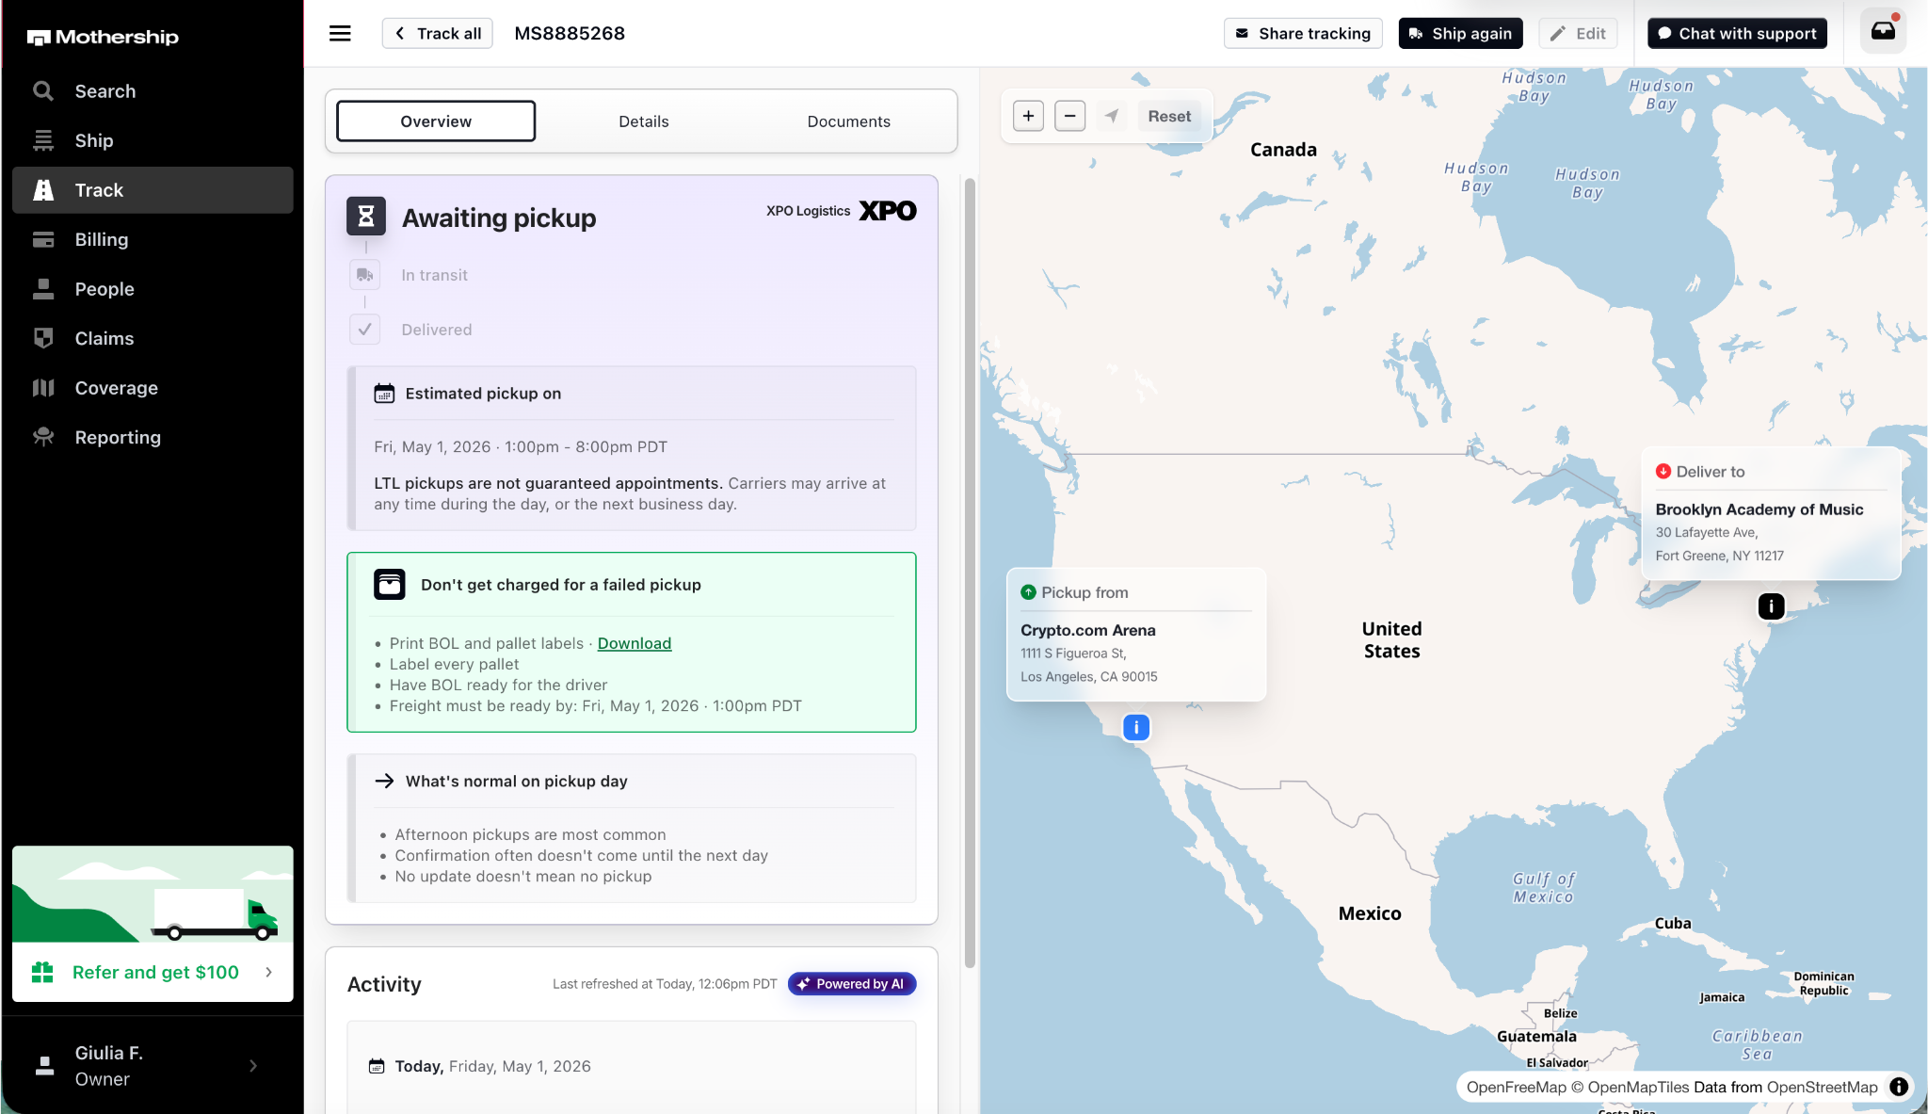
Task: Click the blue pickup map marker
Action: (1136, 727)
